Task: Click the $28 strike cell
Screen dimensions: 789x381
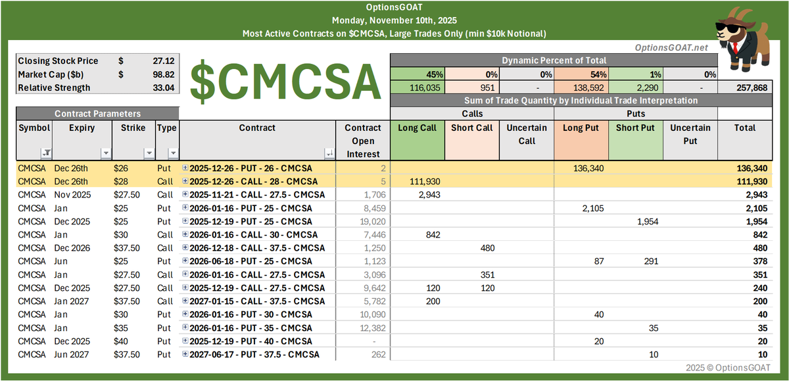Action: click(133, 181)
